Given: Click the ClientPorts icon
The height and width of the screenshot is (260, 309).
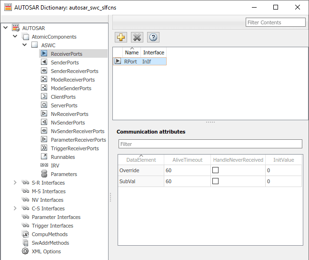Looking at the screenshot, I should (44, 96).
